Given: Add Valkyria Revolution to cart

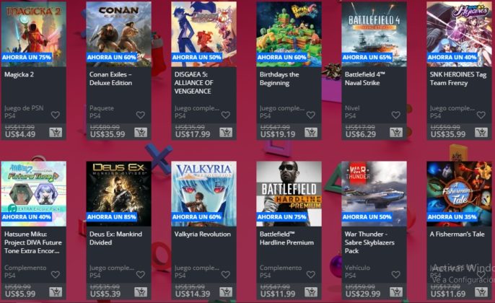Looking at the screenshot, I should [x=226, y=291].
